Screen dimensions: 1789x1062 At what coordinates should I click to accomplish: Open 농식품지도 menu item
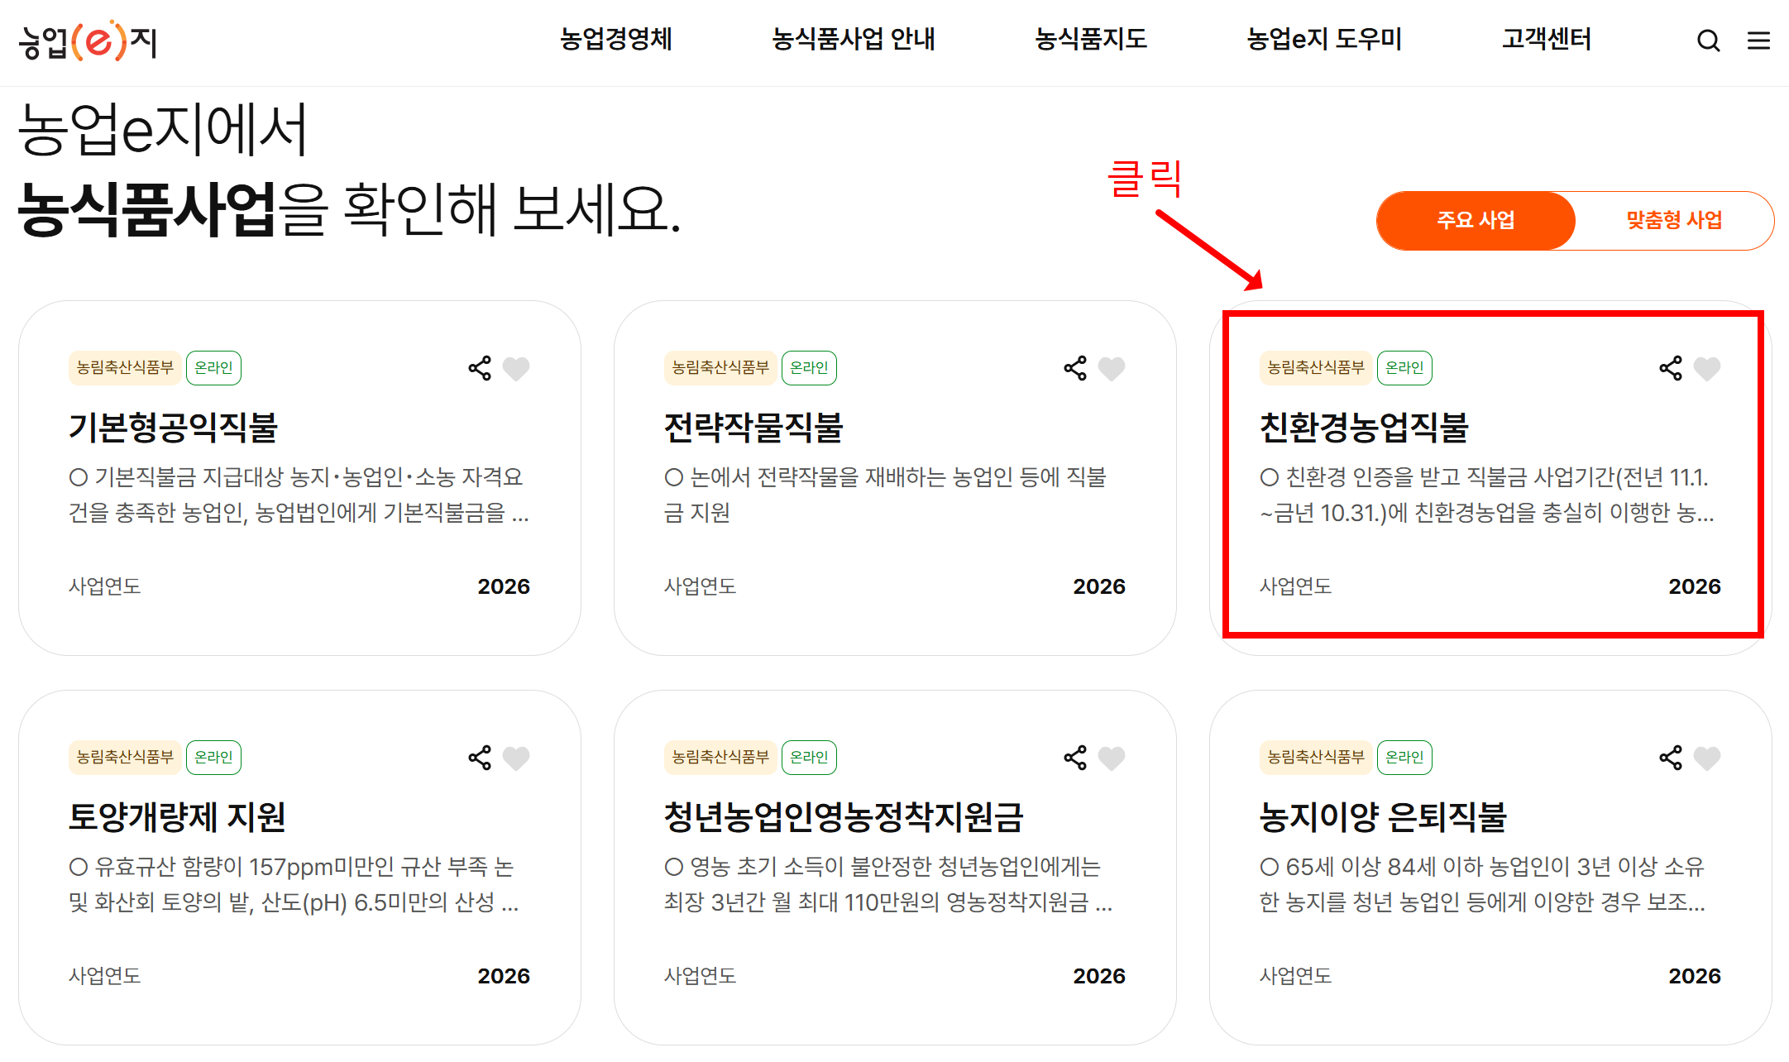coord(1090,39)
